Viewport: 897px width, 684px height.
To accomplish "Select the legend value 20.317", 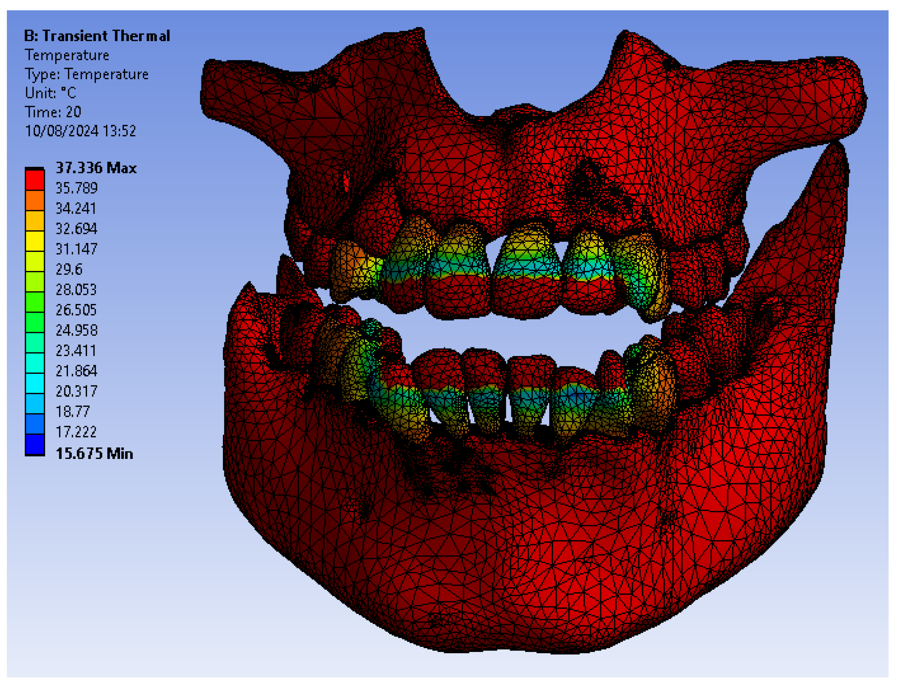I will click(77, 391).
